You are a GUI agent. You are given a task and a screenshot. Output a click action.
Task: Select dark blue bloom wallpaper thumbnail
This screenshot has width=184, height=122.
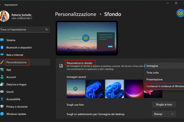(x=95, y=89)
